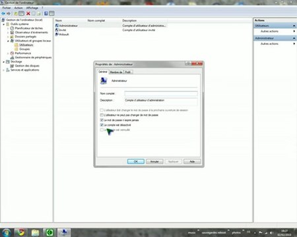Switch to the Profil tab
297x237 pixels.
128,72
